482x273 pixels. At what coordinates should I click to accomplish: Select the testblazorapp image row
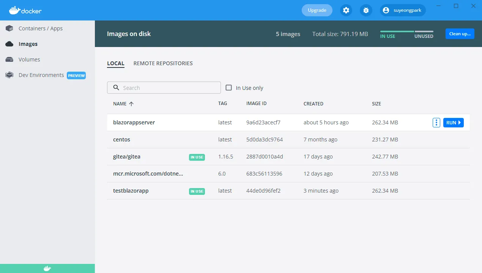288,191
